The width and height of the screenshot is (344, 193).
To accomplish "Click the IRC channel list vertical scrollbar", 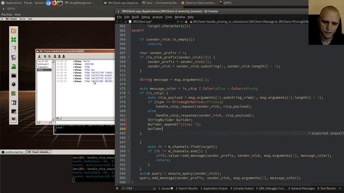I will pyautogui.click(x=53, y=90).
